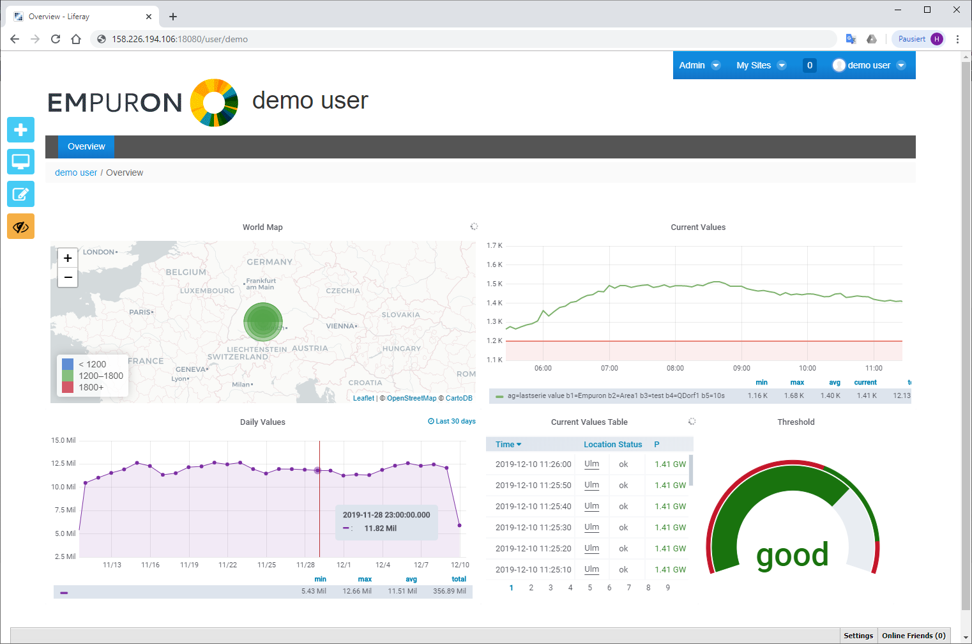Sort table by Time column
Image resolution: width=972 pixels, height=644 pixels.
click(508, 444)
